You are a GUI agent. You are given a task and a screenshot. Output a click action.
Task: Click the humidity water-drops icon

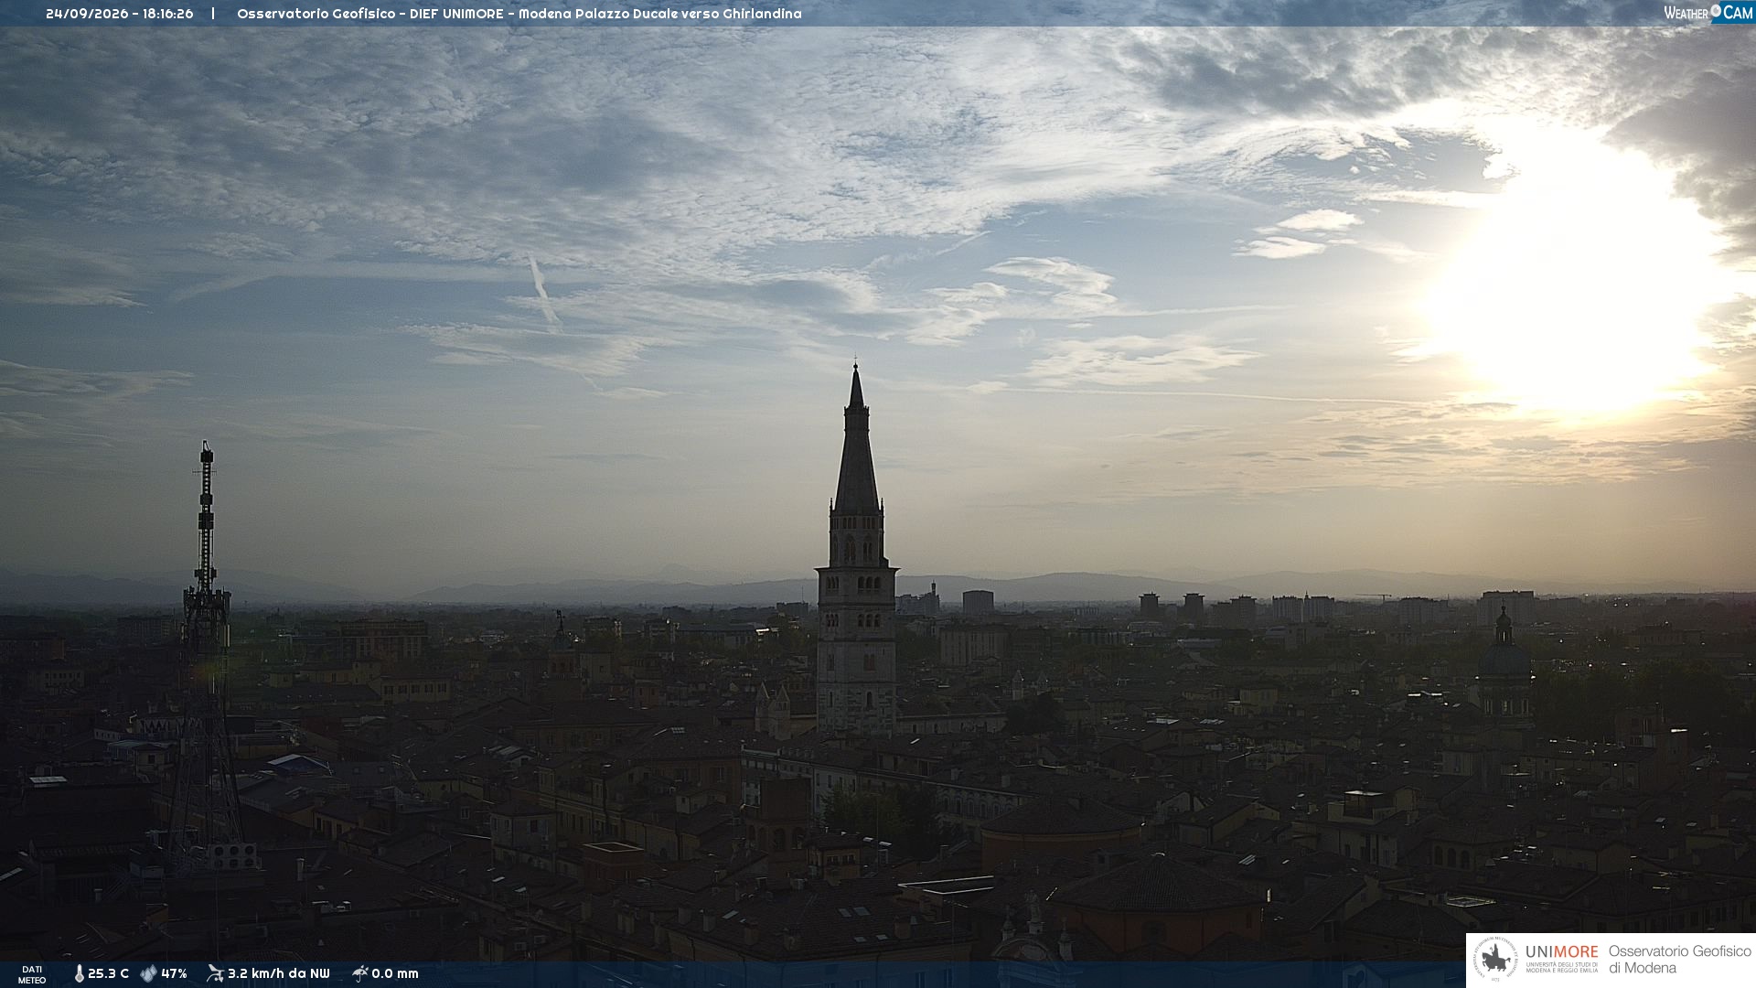(x=148, y=974)
